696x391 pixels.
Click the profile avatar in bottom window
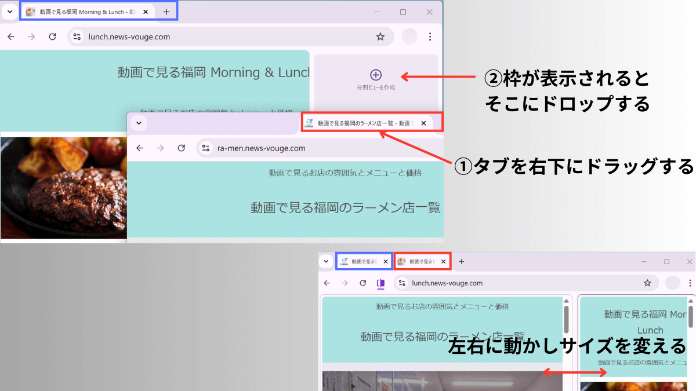(x=672, y=283)
